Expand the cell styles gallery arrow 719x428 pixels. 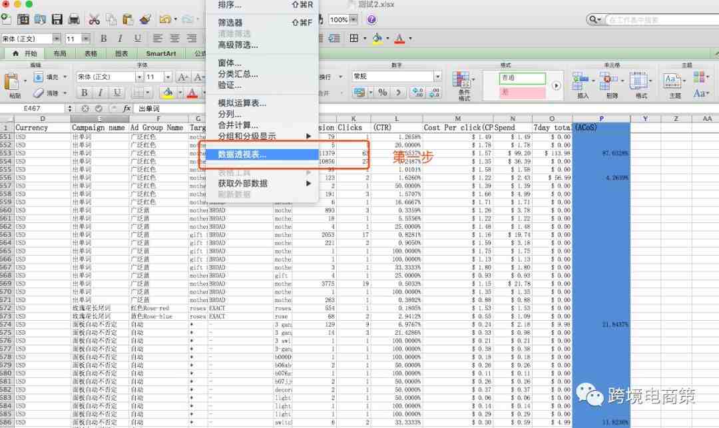coord(556,86)
